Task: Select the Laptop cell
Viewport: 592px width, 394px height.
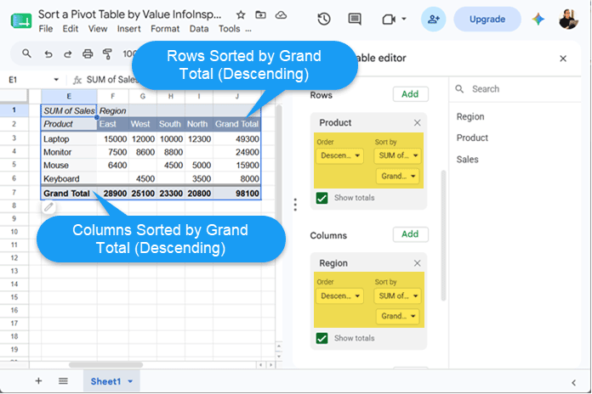Action: pyautogui.click(x=69, y=139)
